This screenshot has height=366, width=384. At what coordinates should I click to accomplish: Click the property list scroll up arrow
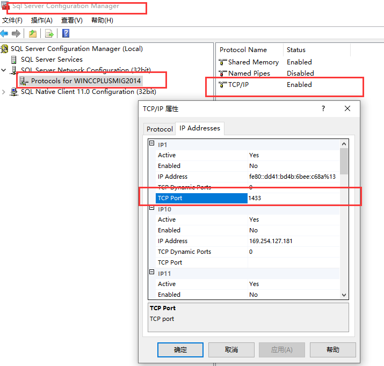pyautogui.click(x=344, y=144)
